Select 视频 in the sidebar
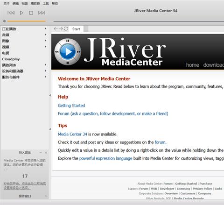This screenshot has width=224, height=205. click(6, 47)
